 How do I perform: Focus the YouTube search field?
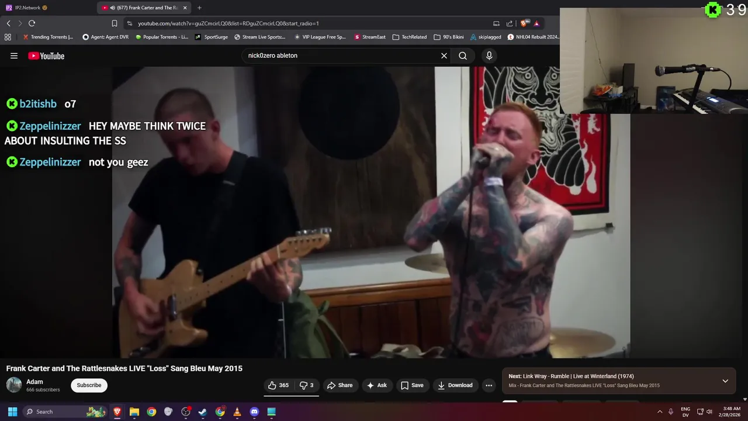point(342,56)
